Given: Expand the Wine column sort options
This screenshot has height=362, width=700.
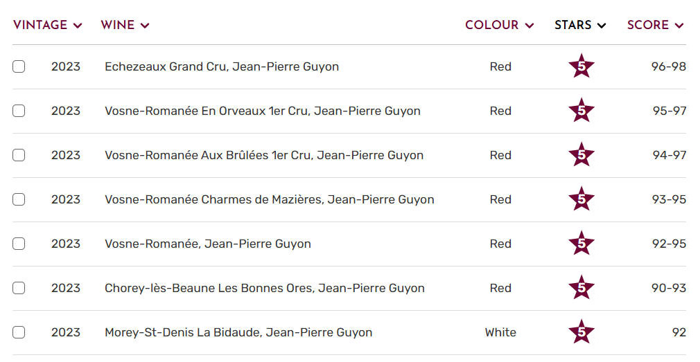Looking at the screenshot, I should [125, 25].
